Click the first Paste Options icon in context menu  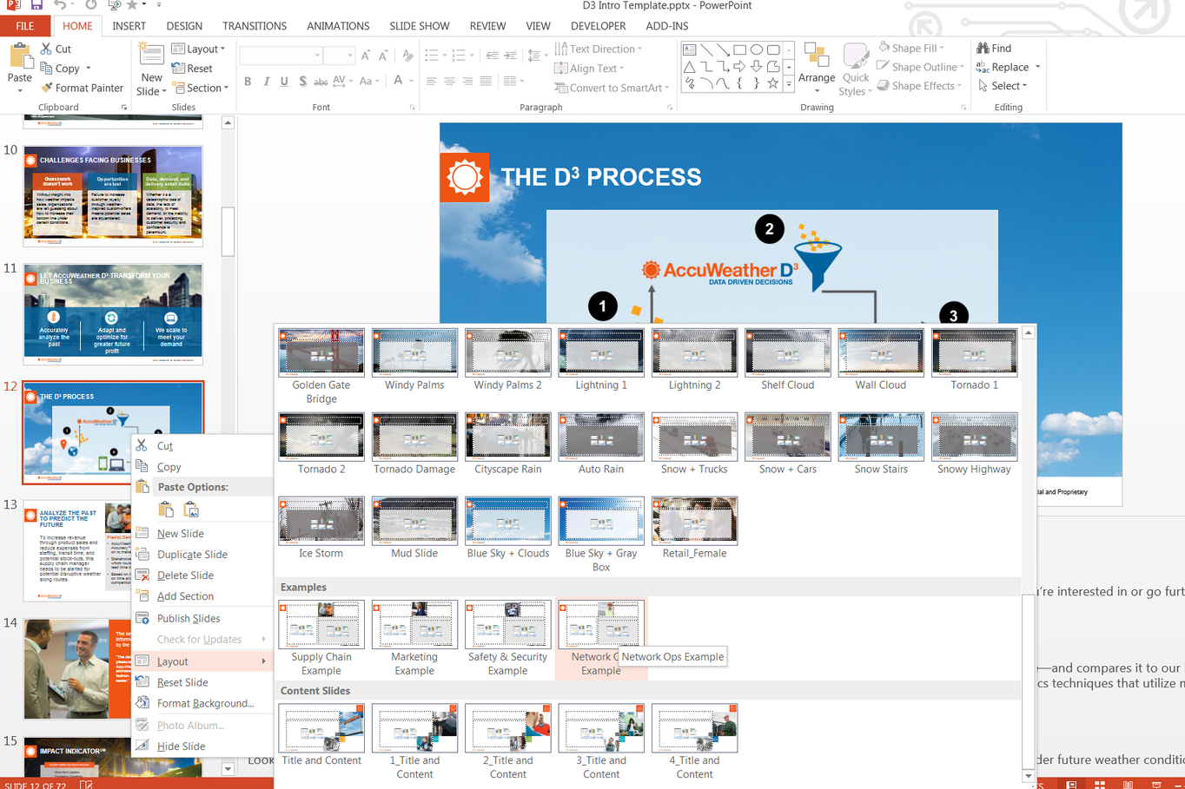166,510
